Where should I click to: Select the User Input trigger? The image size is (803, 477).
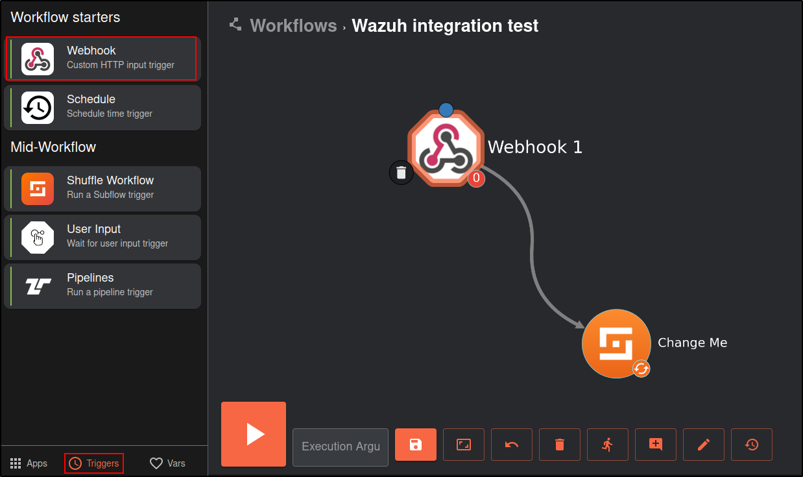tap(102, 237)
